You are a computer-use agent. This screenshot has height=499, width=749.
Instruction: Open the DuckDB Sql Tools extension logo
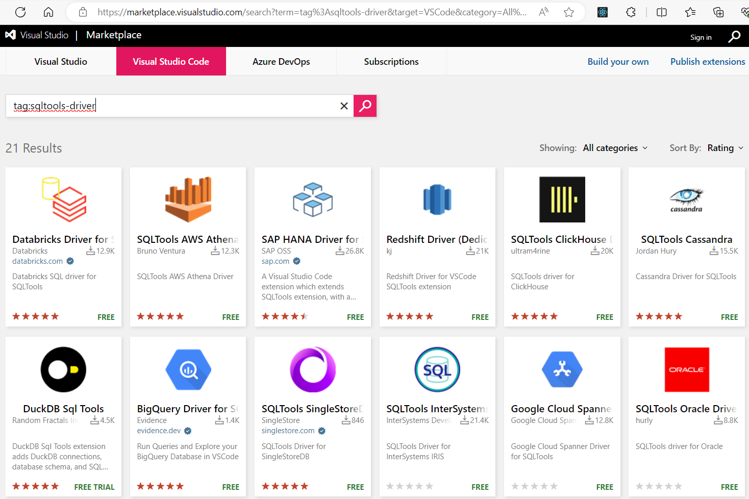(x=63, y=369)
